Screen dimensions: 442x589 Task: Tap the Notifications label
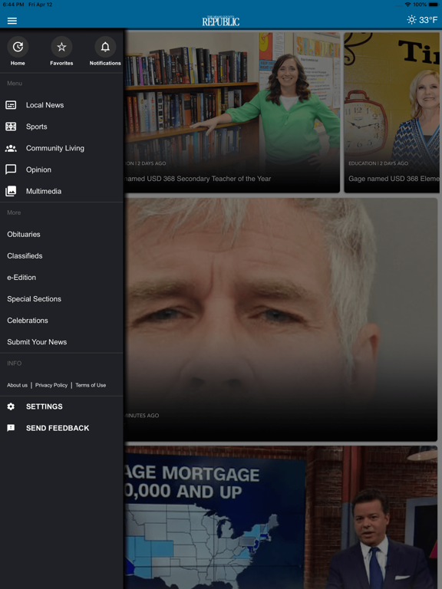(105, 63)
